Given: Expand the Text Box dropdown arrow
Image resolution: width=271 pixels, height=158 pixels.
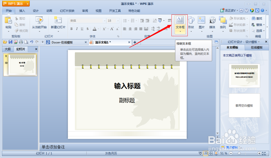Looking at the screenshot, I should tap(180, 32).
